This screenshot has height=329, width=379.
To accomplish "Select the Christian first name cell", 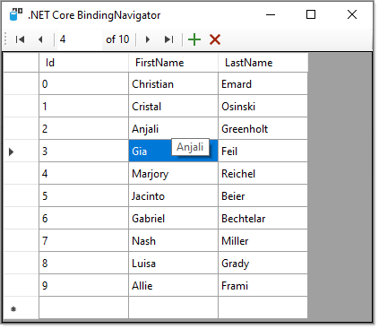I will (173, 84).
